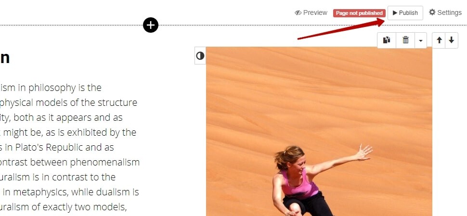Viewport: 467px width, 216px height.
Task: Delete the block with the trash icon
Action: coord(405,40)
